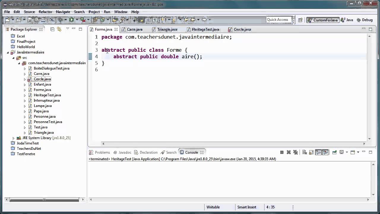This screenshot has height=214, width=380.
Task: Switch to the Debug perspective
Action: pyautogui.click(x=365, y=20)
